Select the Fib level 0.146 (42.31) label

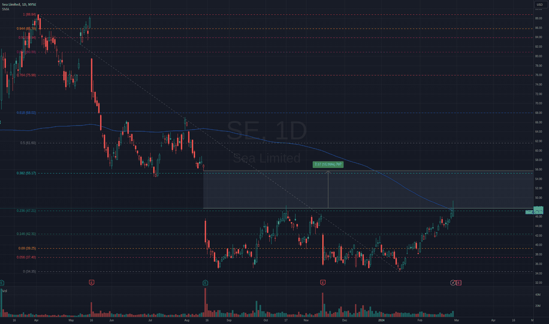coord(27,234)
